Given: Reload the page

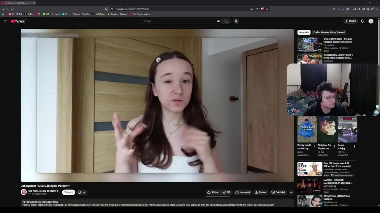Looking at the screenshot, I should [x=12, y=9].
